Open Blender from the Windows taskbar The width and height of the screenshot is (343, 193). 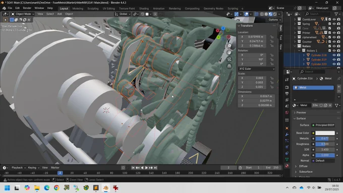point(105,188)
